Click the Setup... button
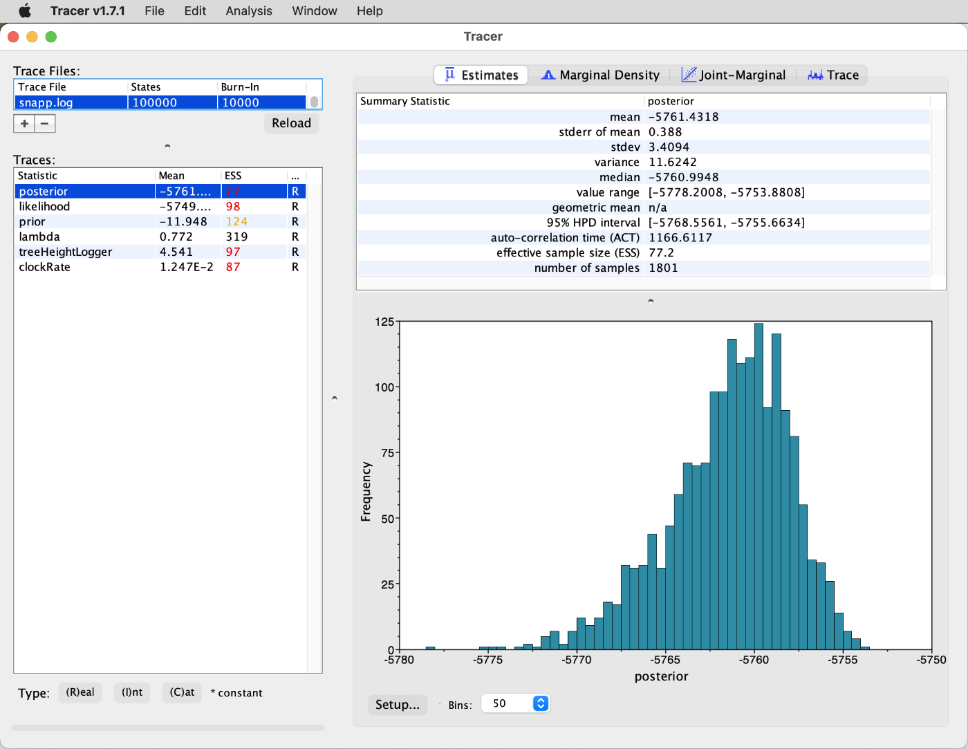Image resolution: width=968 pixels, height=749 pixels. (398, 705)
